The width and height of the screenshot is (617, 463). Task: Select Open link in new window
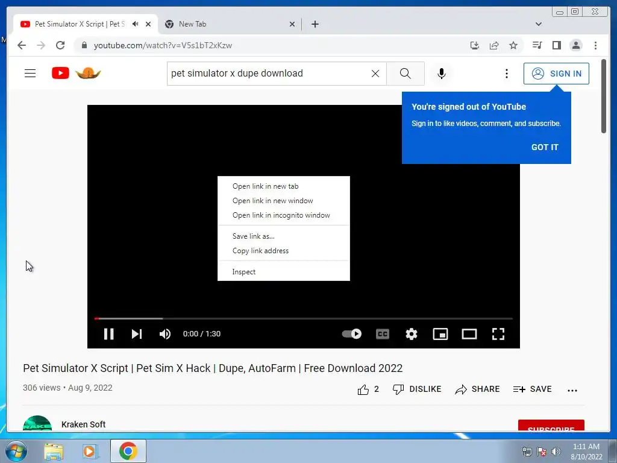pyautogui.click(x=283, y=201)
